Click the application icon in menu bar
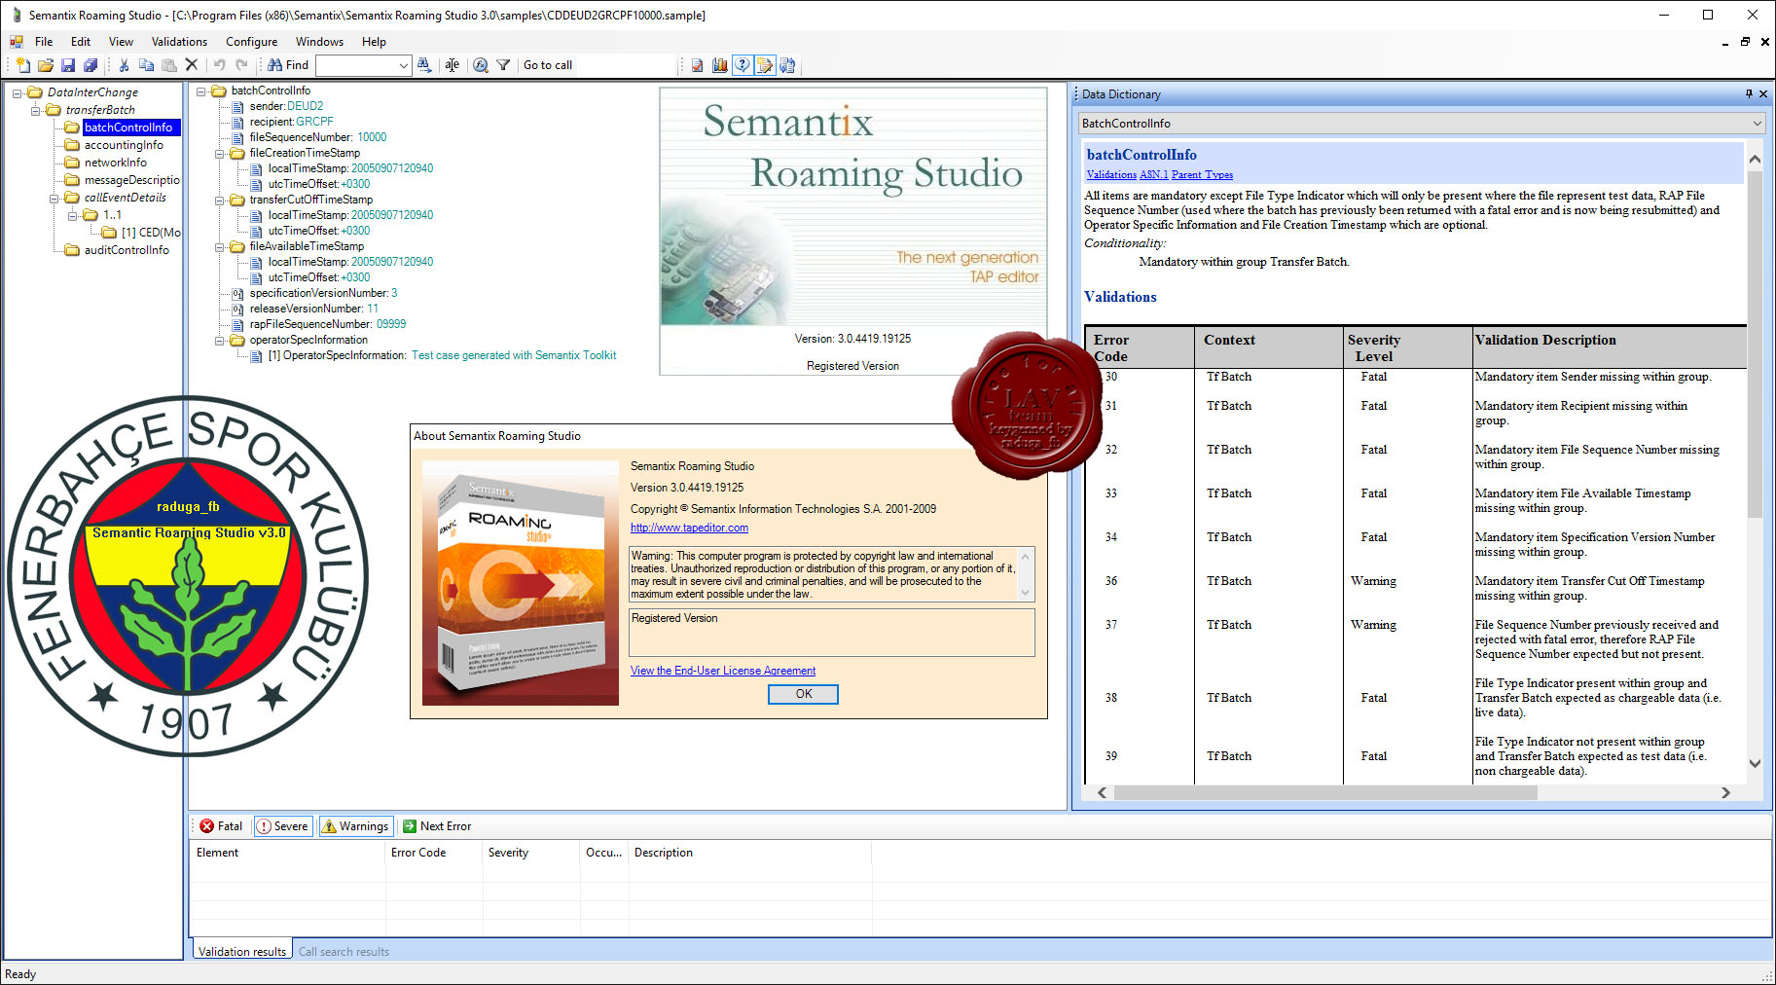Image resolution: width=1776 pixels, height=985 pixels. click(x=16, y=42)
